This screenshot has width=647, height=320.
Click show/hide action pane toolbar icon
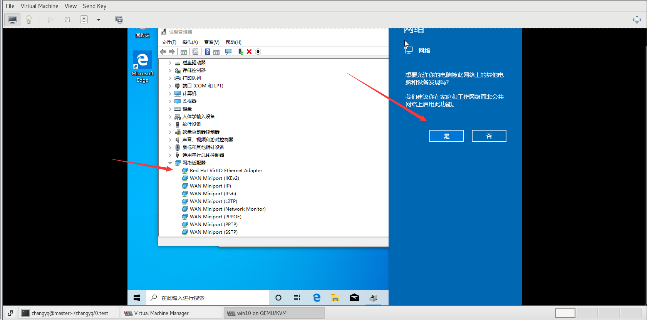click(x=216, y=52)
